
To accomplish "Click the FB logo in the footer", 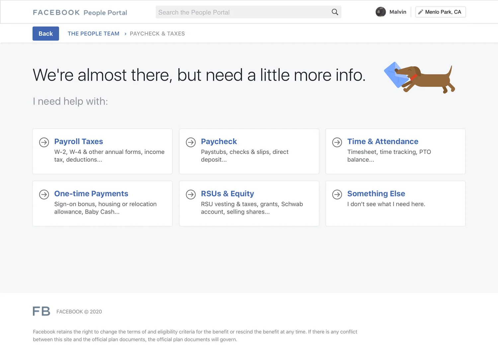I will (x=41, y=311).
